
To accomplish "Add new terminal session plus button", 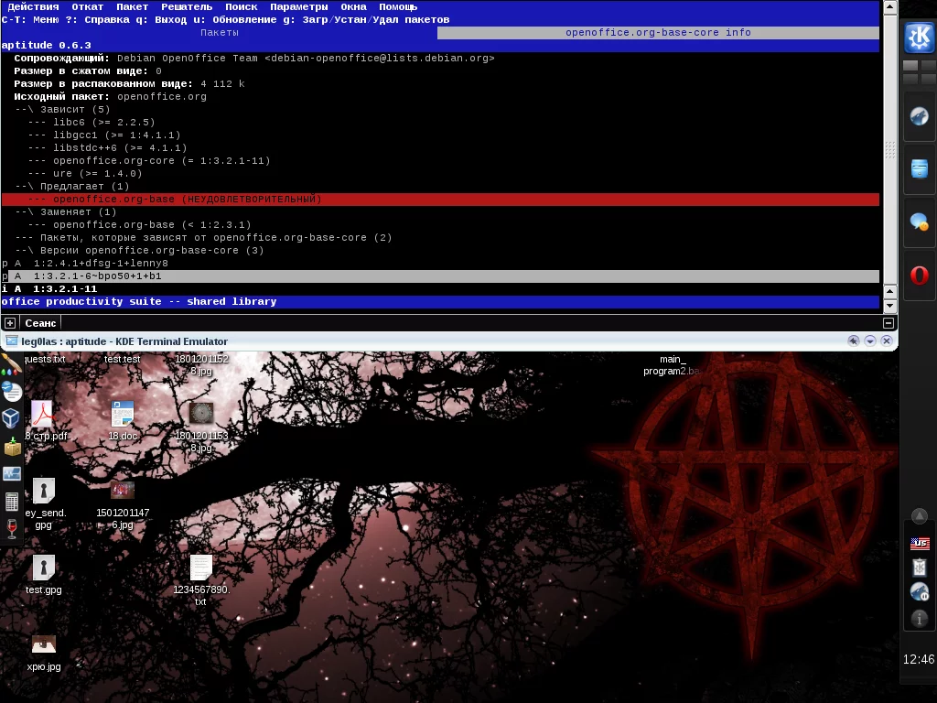I will [x=10, y=323].
